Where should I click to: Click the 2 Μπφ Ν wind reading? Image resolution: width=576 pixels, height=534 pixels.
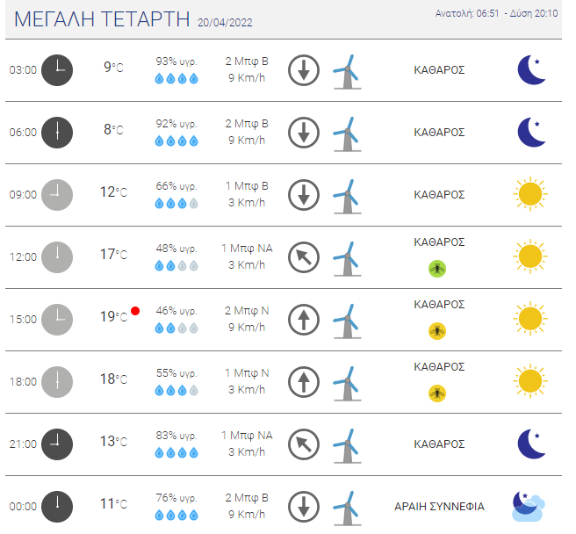[x=247, y=311]
